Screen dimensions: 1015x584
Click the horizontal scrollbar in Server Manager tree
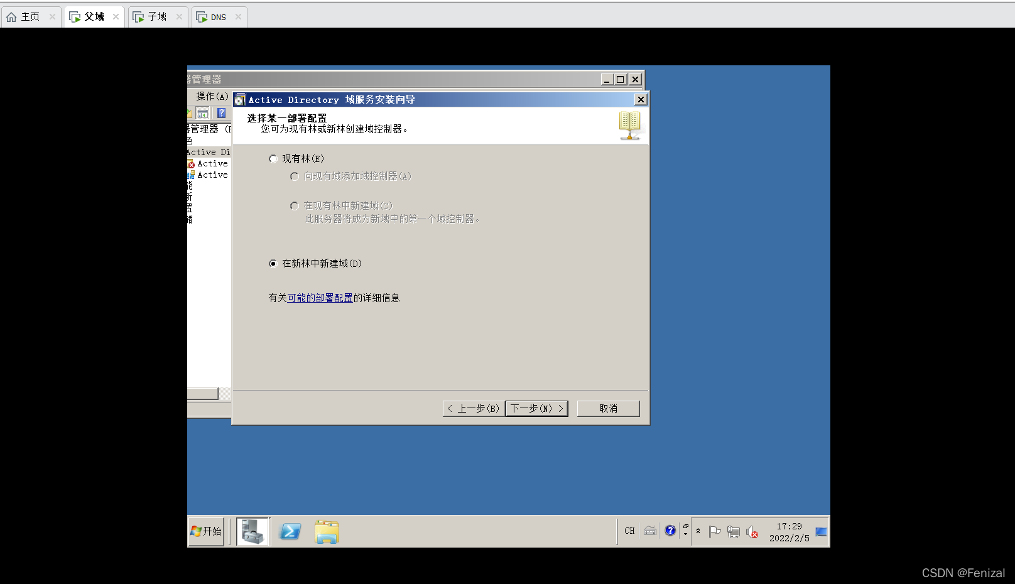202,394
